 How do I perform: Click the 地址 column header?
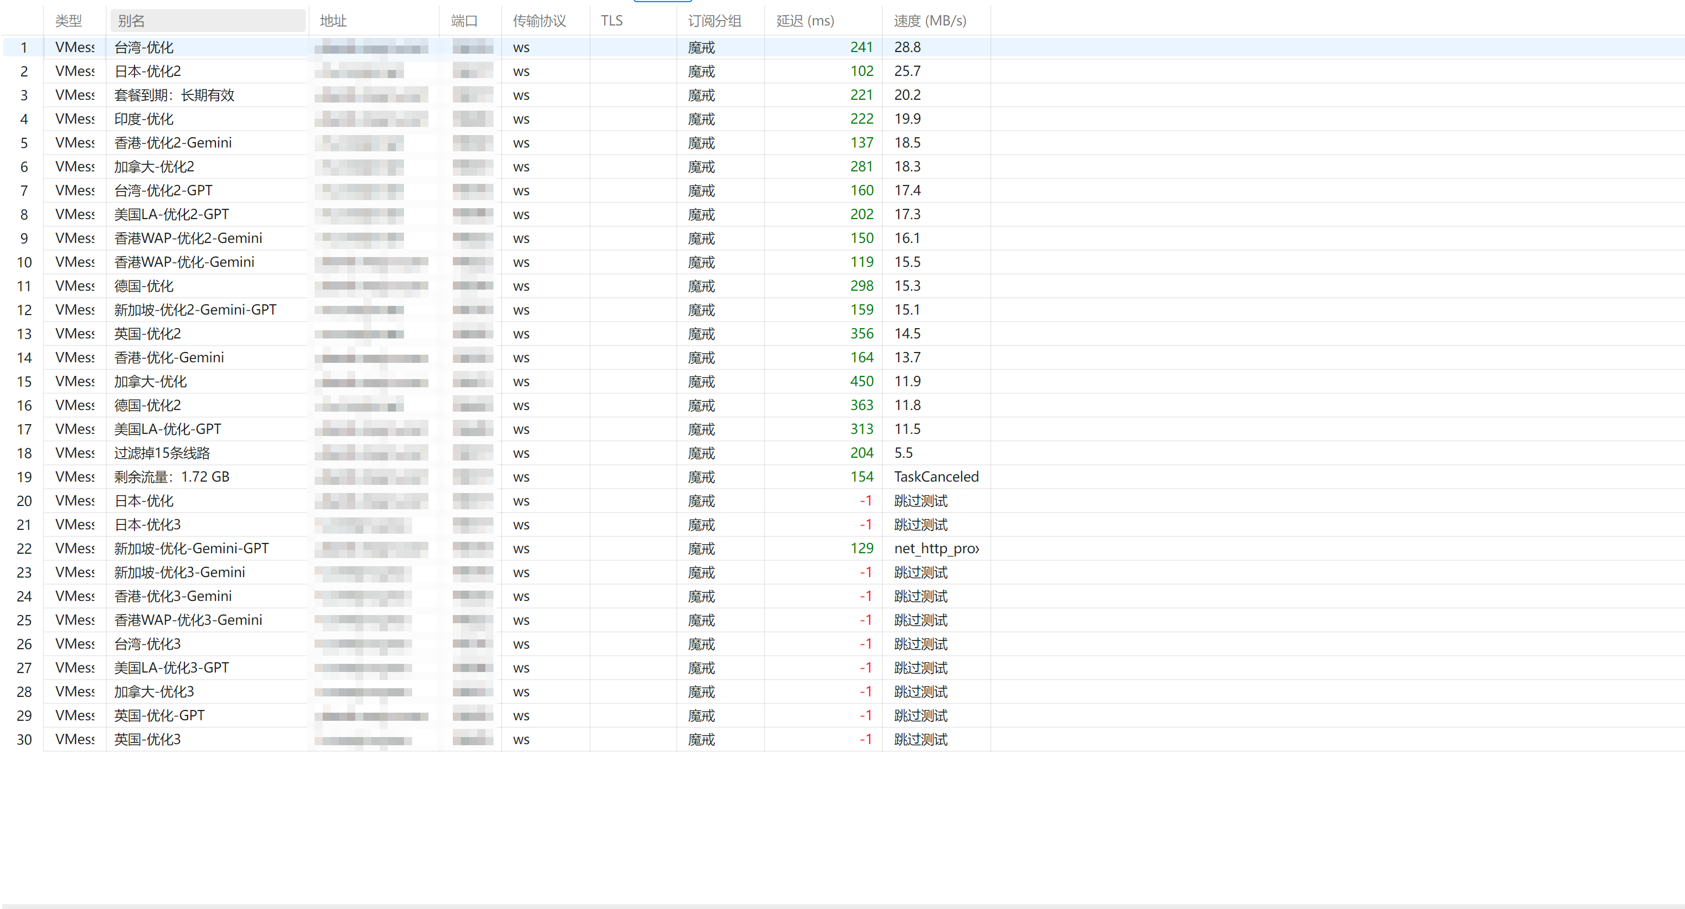pyautogui.click(x=374, y=21)
